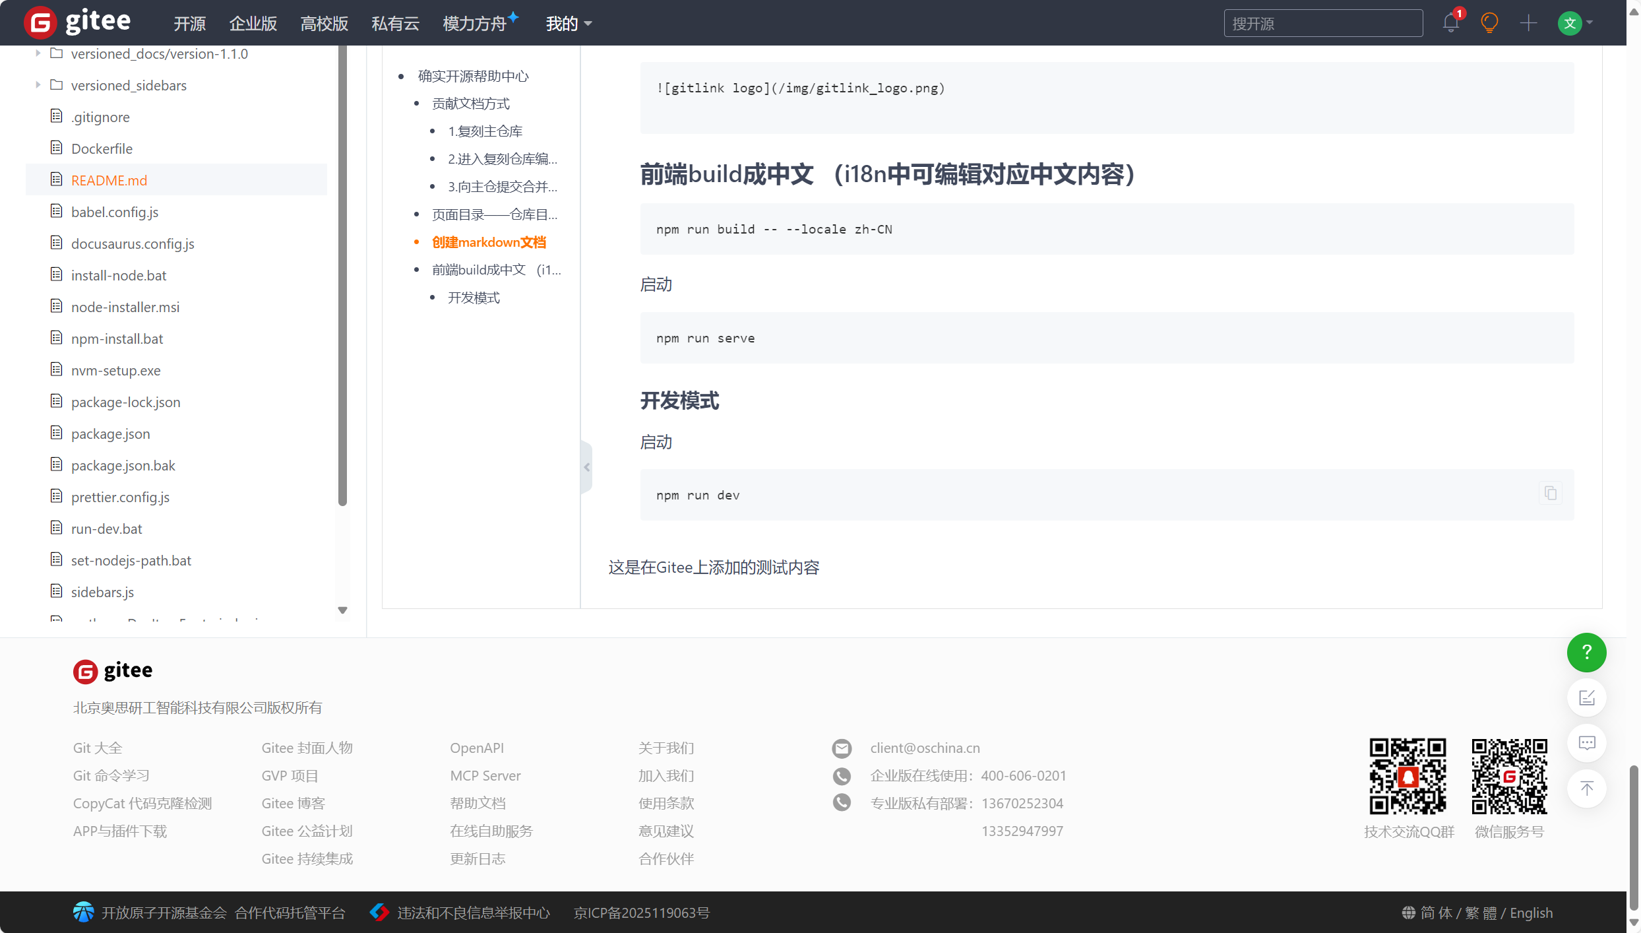Click the floating edit feedback icon
1641x933 pixels.
(1586, 697)
